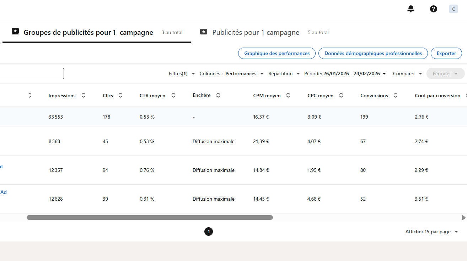Sort by CTR moyen sort icon
Image resolution: width=467 pixels, height=261 pixels.
pos(173,96)
